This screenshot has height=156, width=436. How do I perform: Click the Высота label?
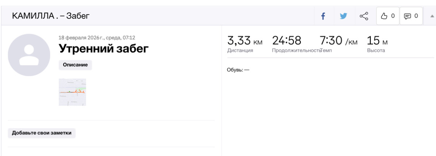pyautogui.click(x=376, y=51)
